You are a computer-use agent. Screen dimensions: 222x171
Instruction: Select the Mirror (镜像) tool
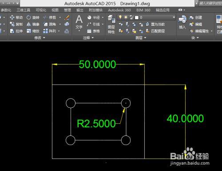tap(33, 24)
